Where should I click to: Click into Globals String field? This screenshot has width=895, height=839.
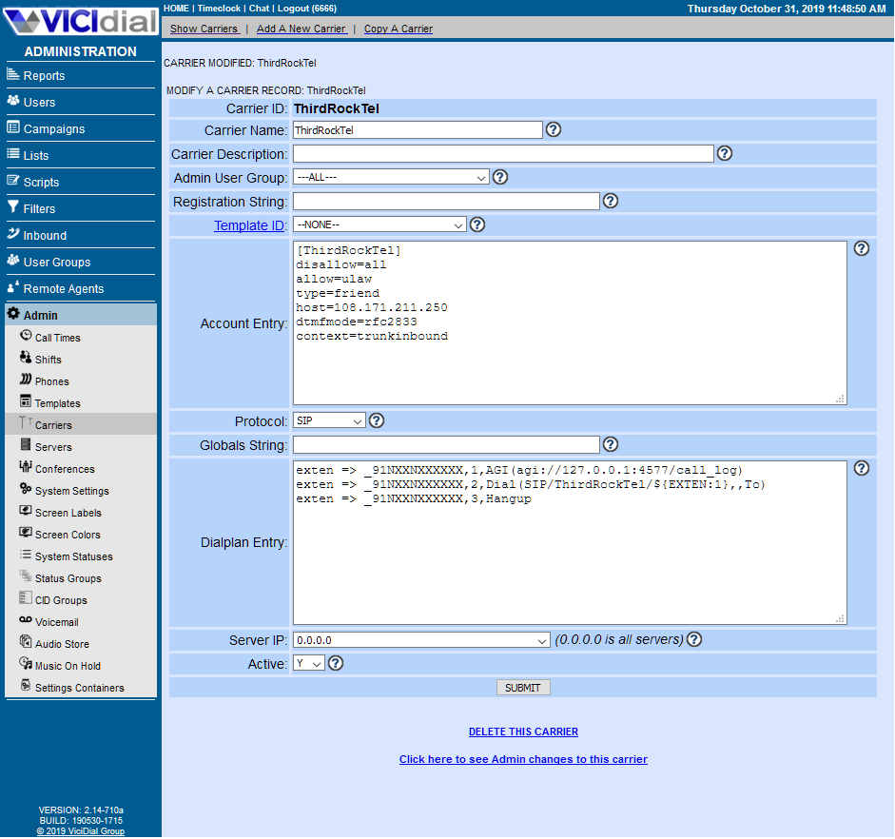(446, 444)
